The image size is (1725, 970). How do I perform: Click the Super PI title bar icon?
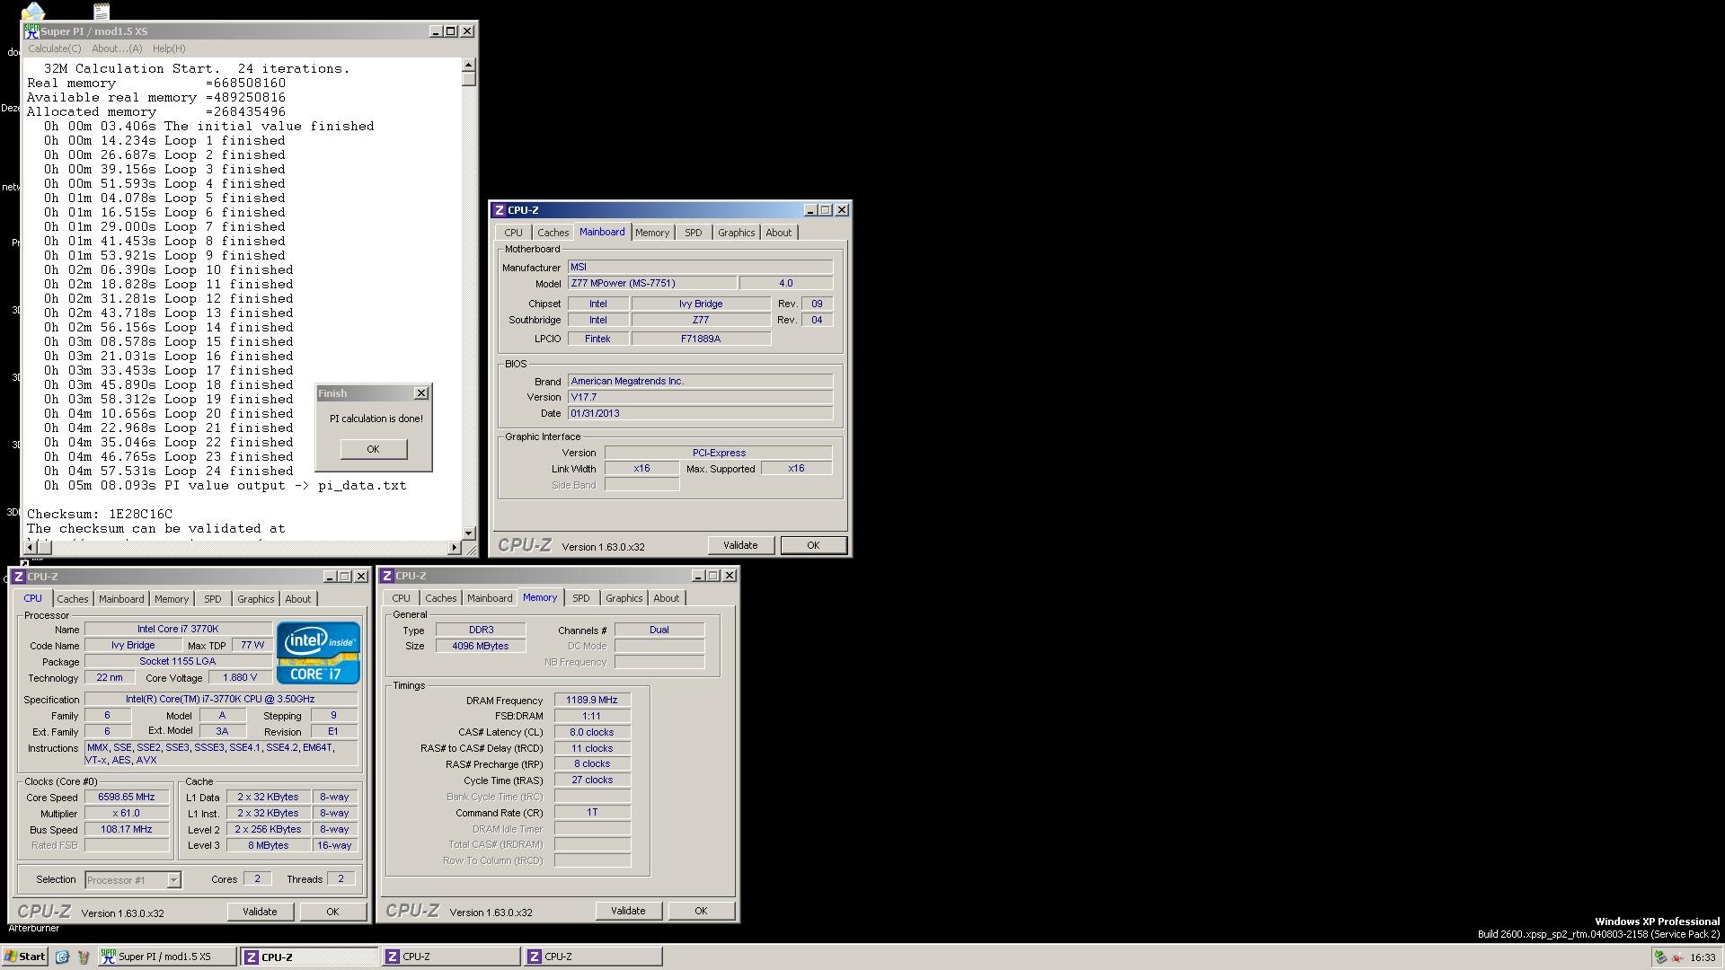tap(31, 31)
